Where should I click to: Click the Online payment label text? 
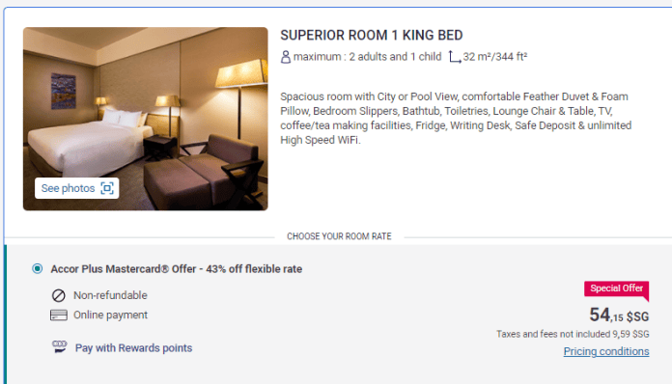coord(110,315)
